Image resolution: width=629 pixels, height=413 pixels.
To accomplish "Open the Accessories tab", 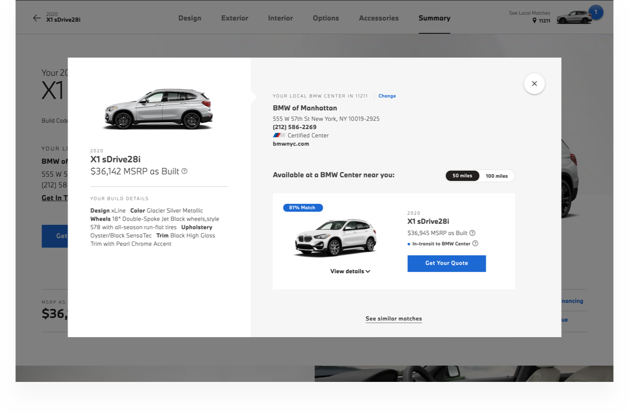I will click(x=379, y=18).
